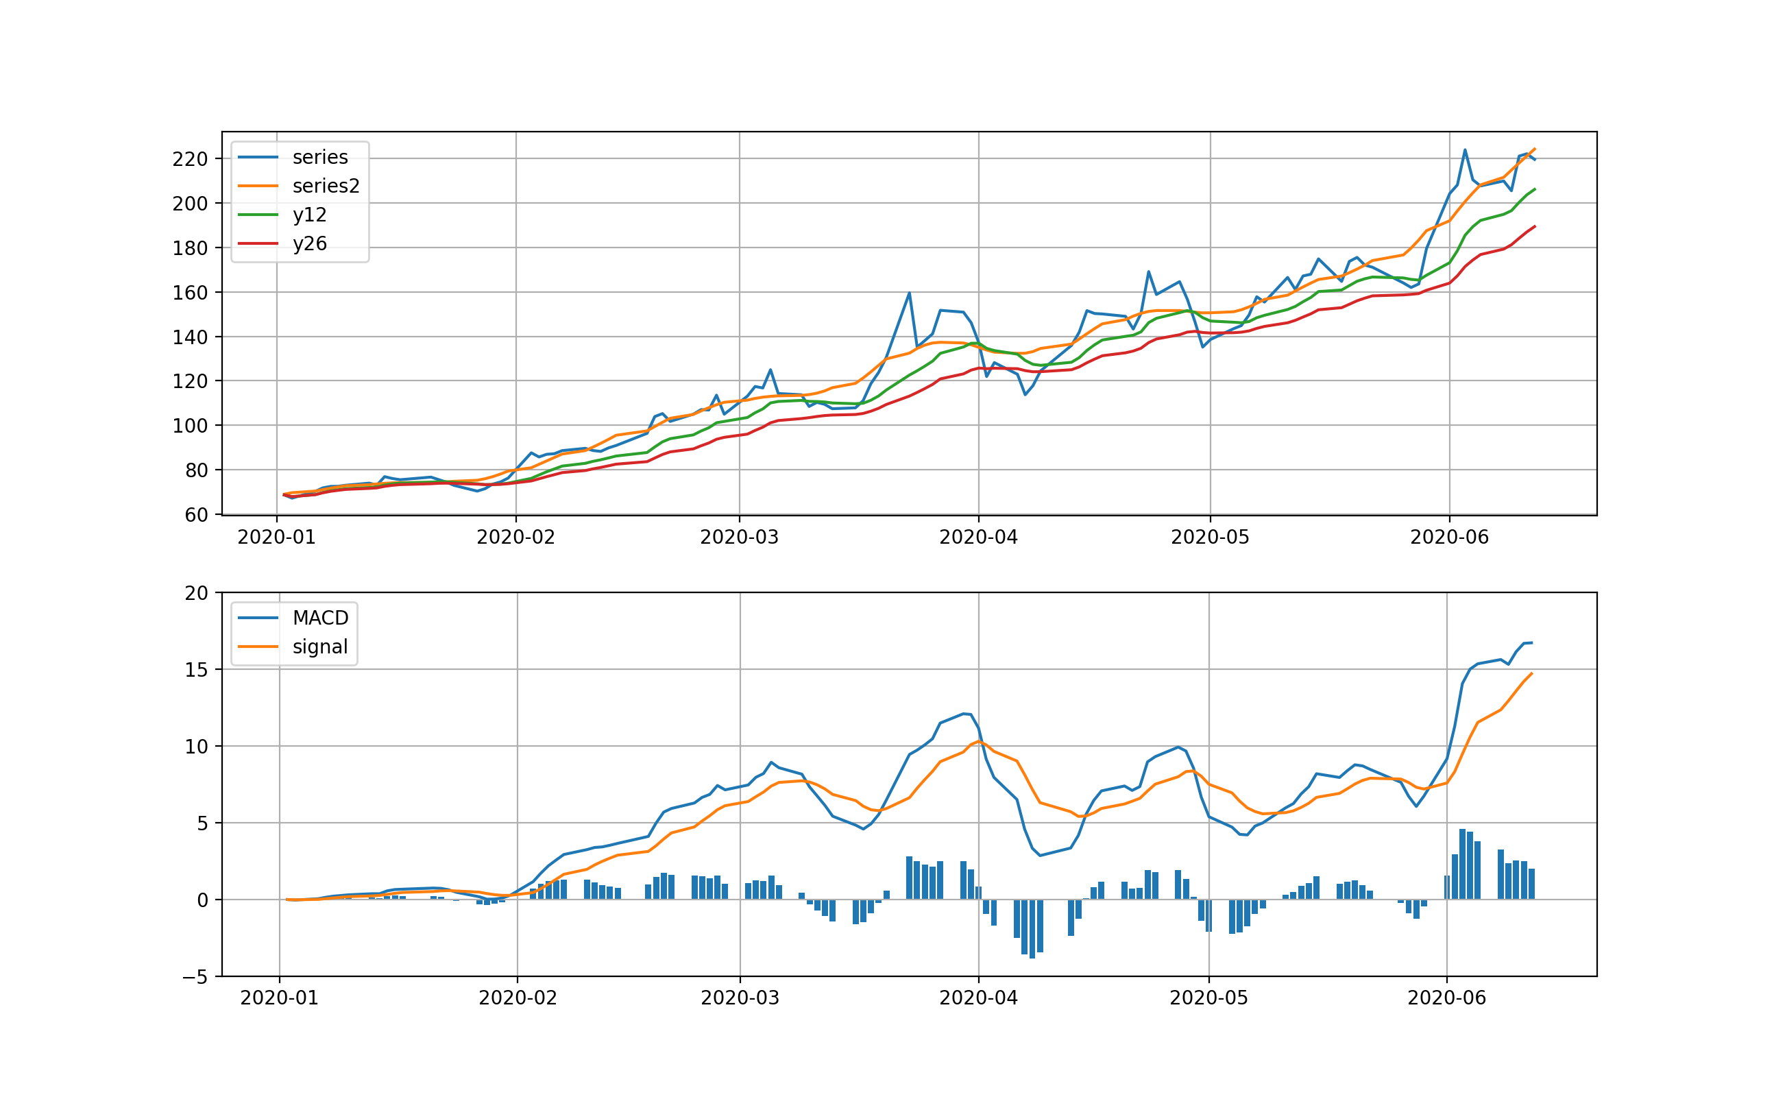Screen dimensions: 1774x1097
Task: Click the upper chart's 2020-06 axis label
Action: 1449,538
